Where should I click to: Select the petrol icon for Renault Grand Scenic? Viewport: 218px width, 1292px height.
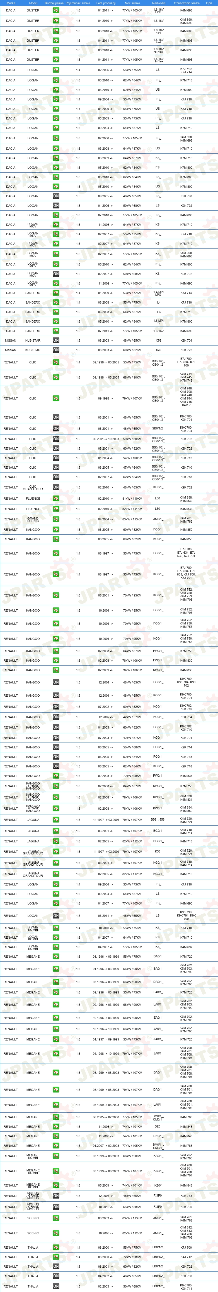[56, 520]
